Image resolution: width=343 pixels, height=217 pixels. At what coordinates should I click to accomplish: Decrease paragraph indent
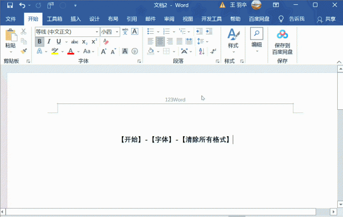coord(199,32)
